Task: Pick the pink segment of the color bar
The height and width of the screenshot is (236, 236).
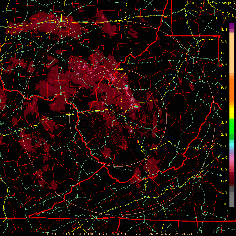Action: pyautogui.click(x=232, y=159)
